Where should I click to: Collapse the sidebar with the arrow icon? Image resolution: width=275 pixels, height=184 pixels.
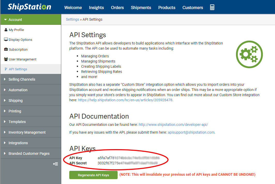click(x=55, y=164)
